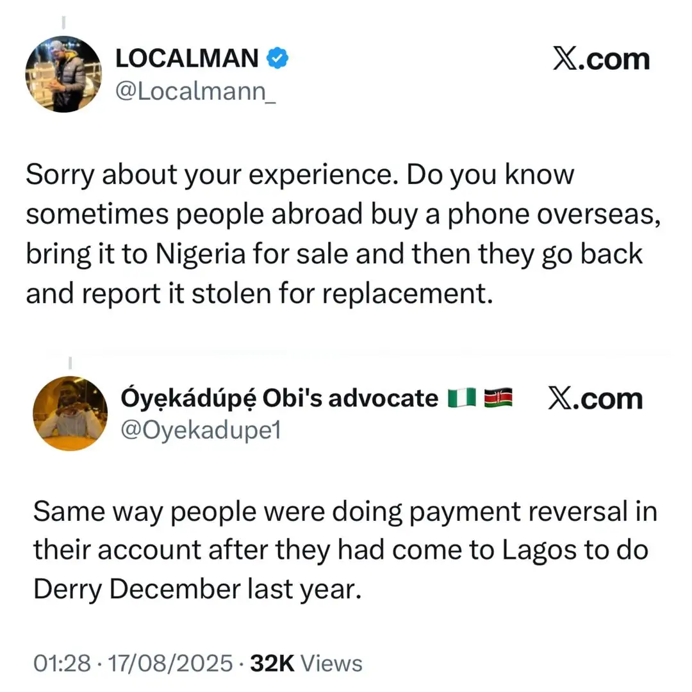This screenshot has height=692, width=692.
Task: Click the Nigerian flag emoji
Action: tap(461, 399)
